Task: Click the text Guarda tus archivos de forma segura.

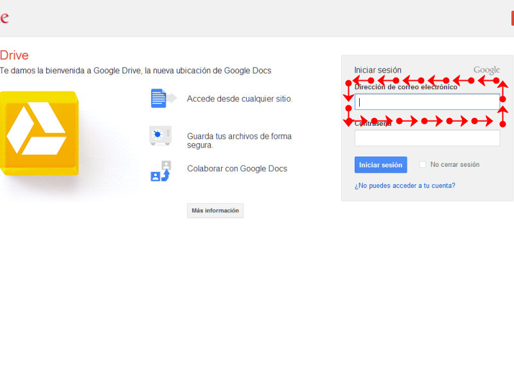Action: pos(239,141)
